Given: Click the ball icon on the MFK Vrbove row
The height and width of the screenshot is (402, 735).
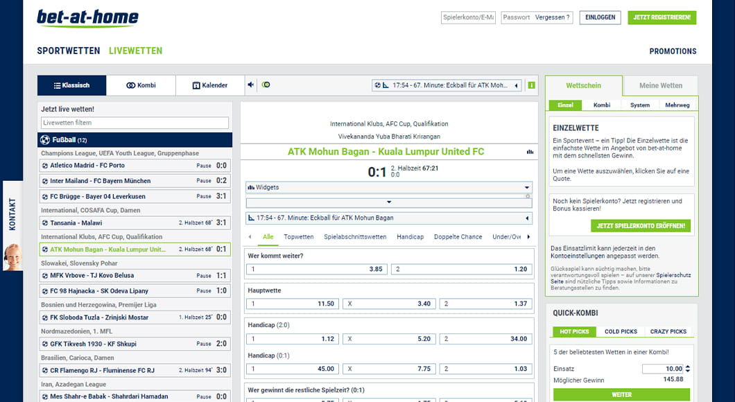Looking at the screenshot, I should [x=45, y=275].
